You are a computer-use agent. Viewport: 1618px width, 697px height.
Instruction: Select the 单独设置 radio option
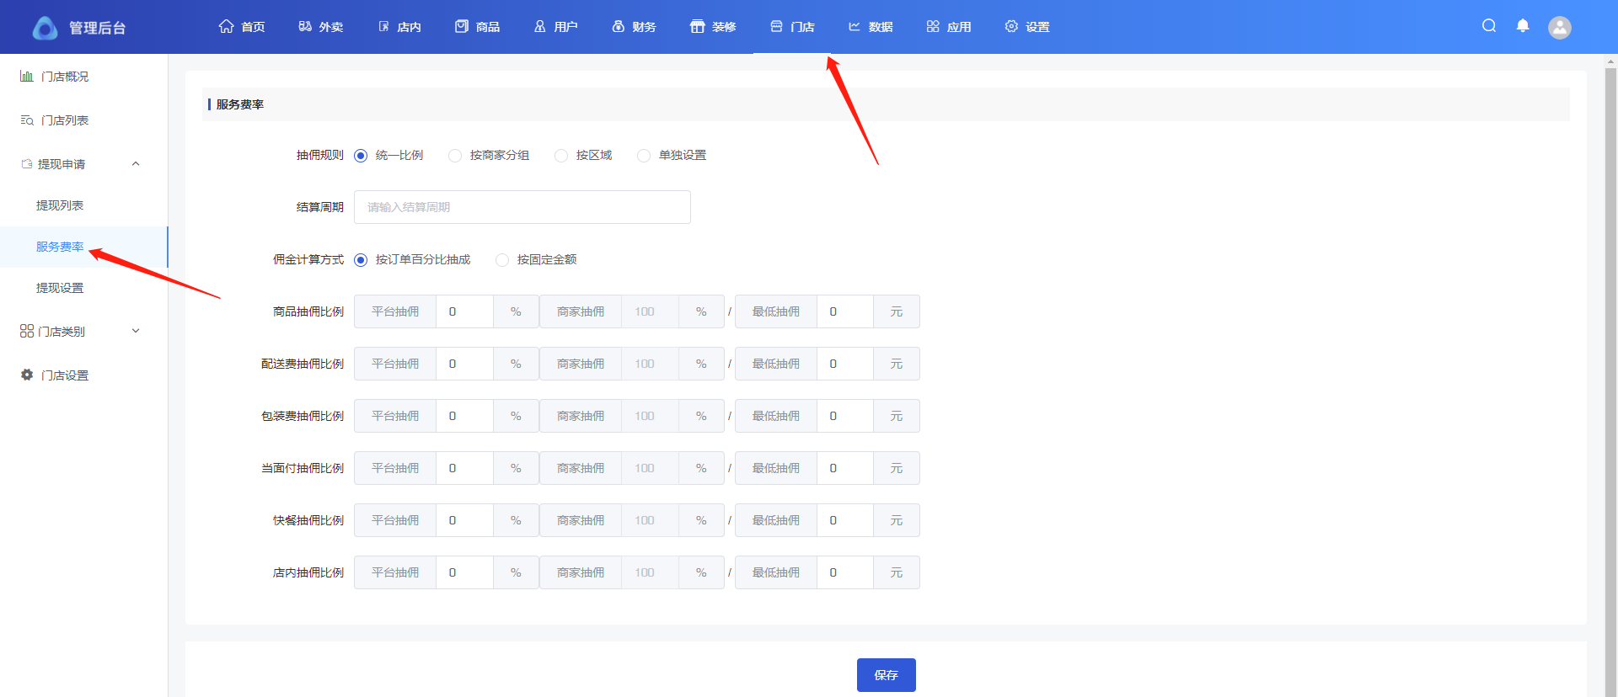[644, 156]
